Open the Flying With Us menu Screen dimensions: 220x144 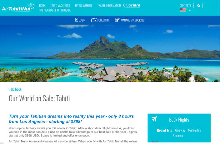click(84, 6)
